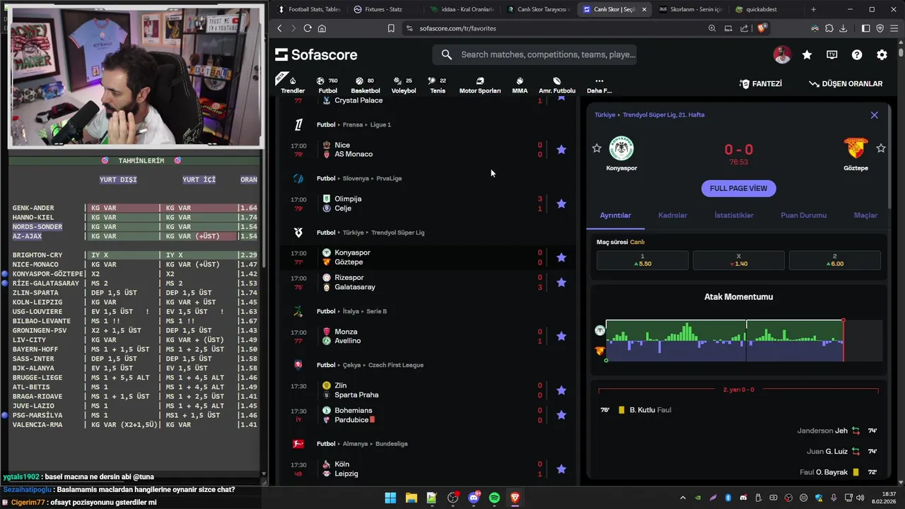Close the match details panel
905x509 pixels.
(x=875, y=115)
